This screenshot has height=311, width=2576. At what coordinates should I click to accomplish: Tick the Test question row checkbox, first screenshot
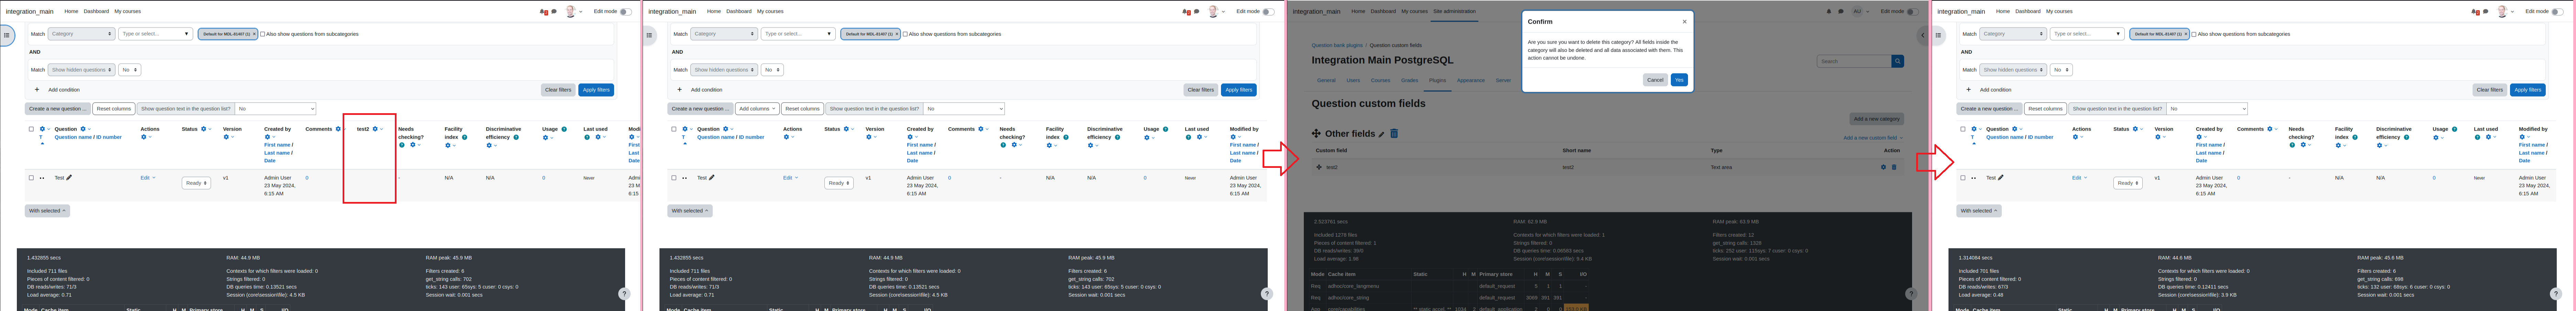(x=31, y=178)
